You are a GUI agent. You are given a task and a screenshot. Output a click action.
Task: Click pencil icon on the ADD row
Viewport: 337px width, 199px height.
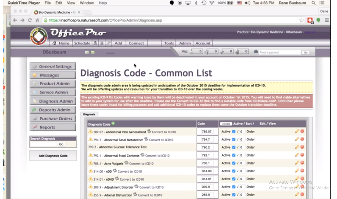pyautogui.click(x=297, y=171)
